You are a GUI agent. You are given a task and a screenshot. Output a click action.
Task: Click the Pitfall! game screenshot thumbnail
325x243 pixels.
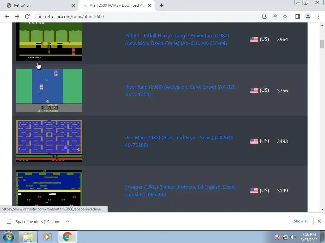(x=49, y=41)
